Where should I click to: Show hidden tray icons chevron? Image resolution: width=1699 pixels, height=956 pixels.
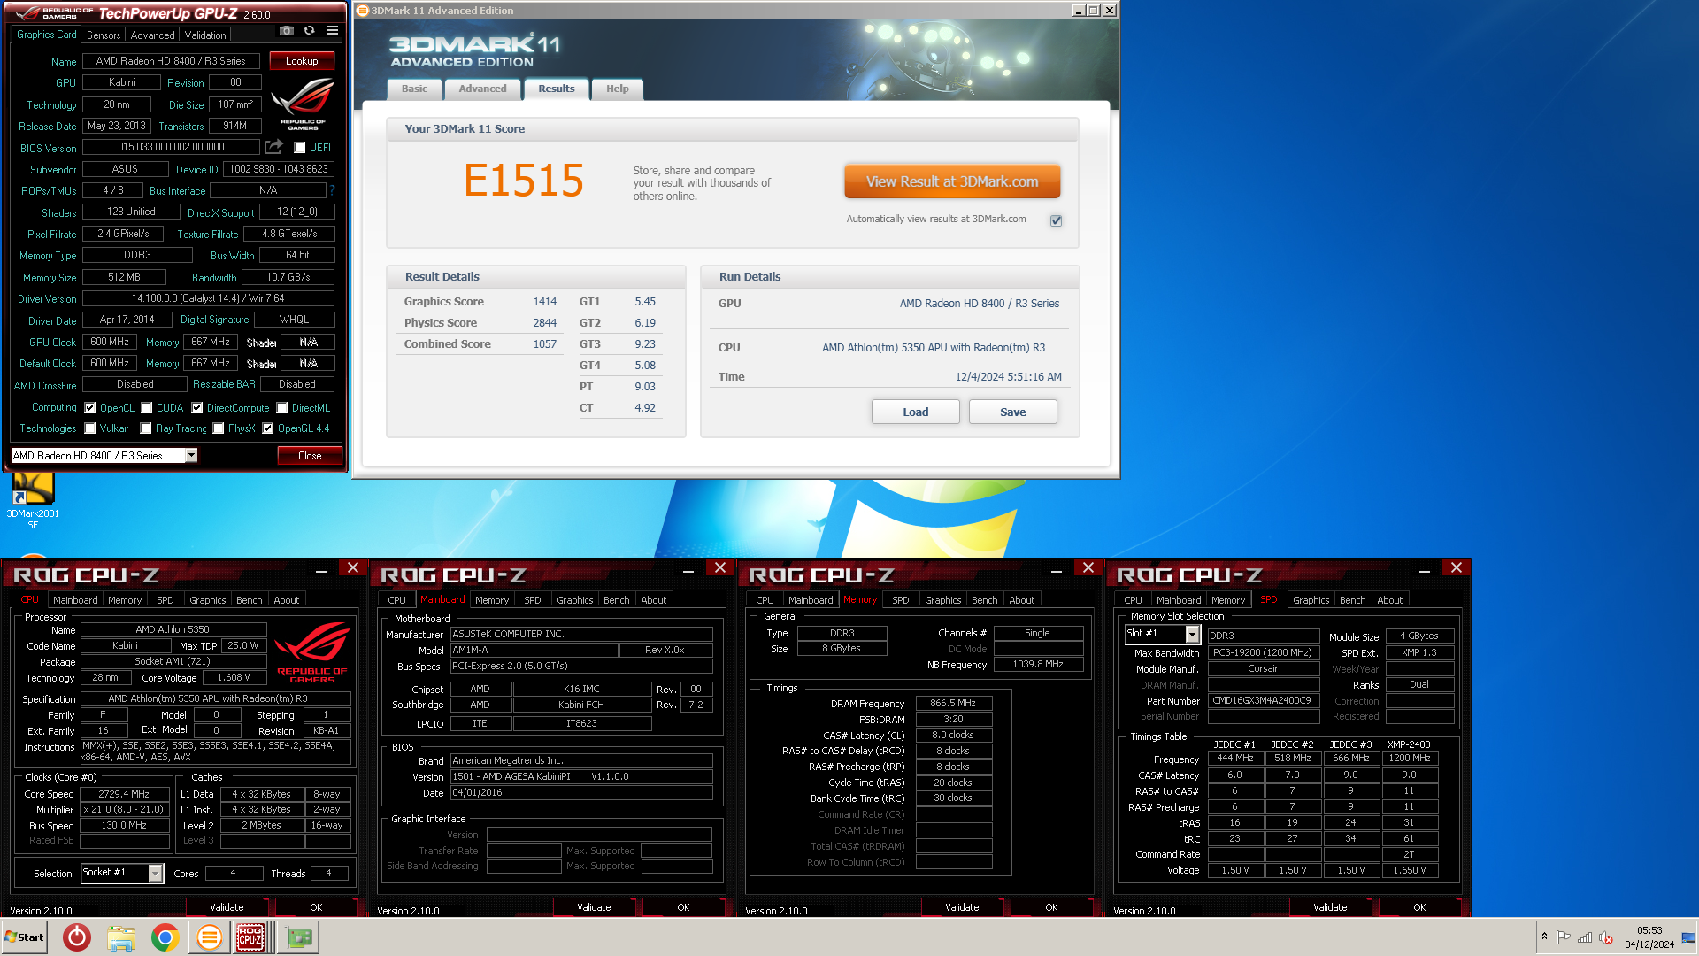(x=1544, y=937)
